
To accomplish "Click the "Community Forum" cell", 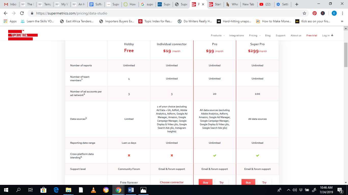I will (x=129, y=169).
